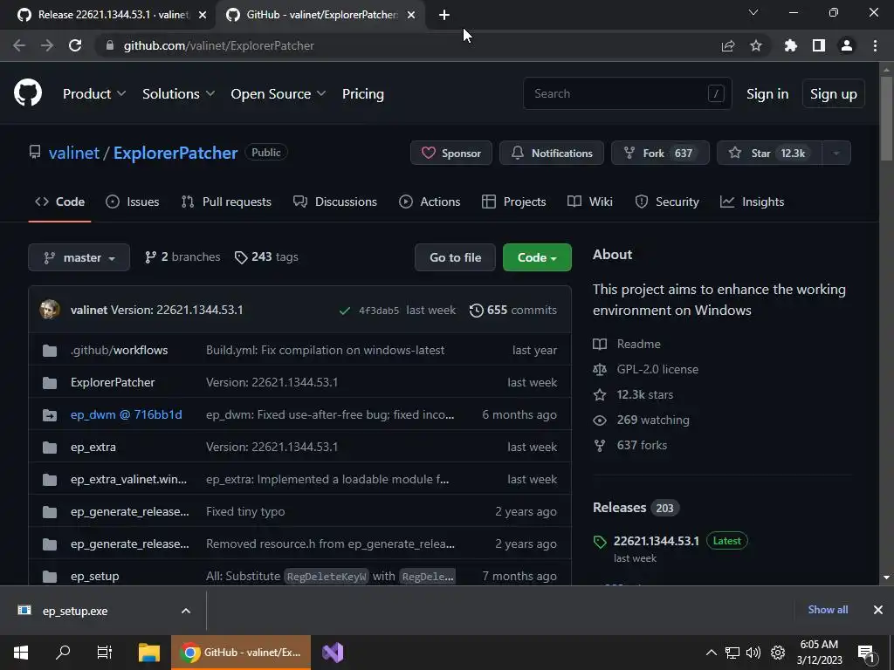Open the Insights tab
The image size is (894, 670).
(x=752, y=202)
